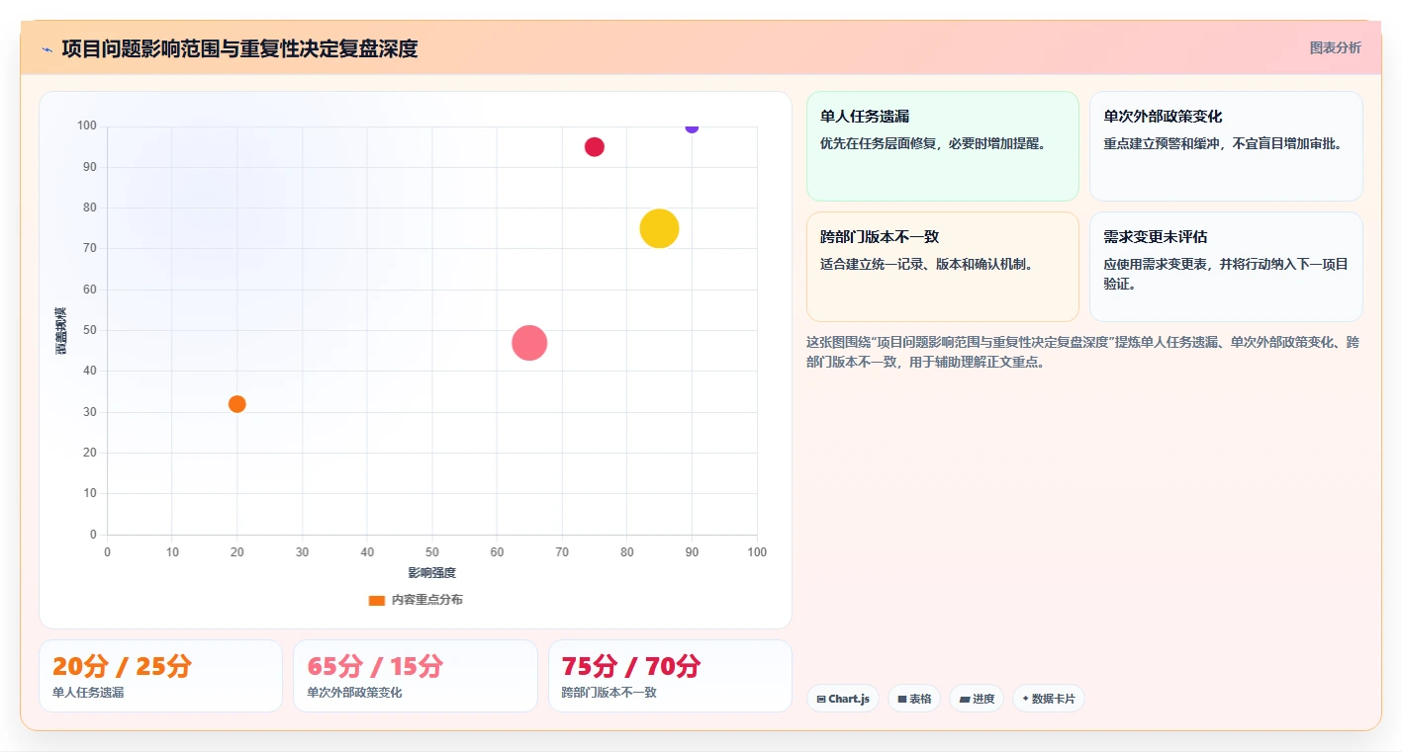Select the 进度 tag
The image size is (1402, 752).
tap(977, 699)
